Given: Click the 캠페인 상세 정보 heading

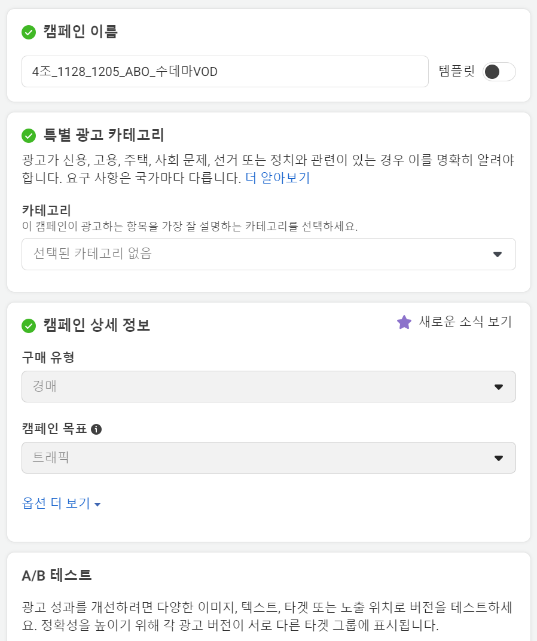Looking at the screenshot, I should coord(96,325).
